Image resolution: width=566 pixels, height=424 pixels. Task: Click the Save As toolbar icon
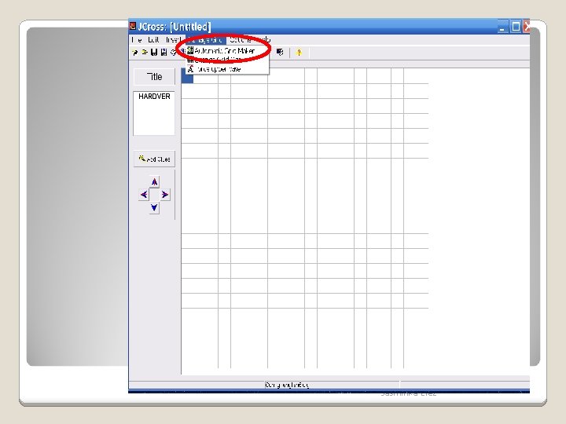point(164,53)
